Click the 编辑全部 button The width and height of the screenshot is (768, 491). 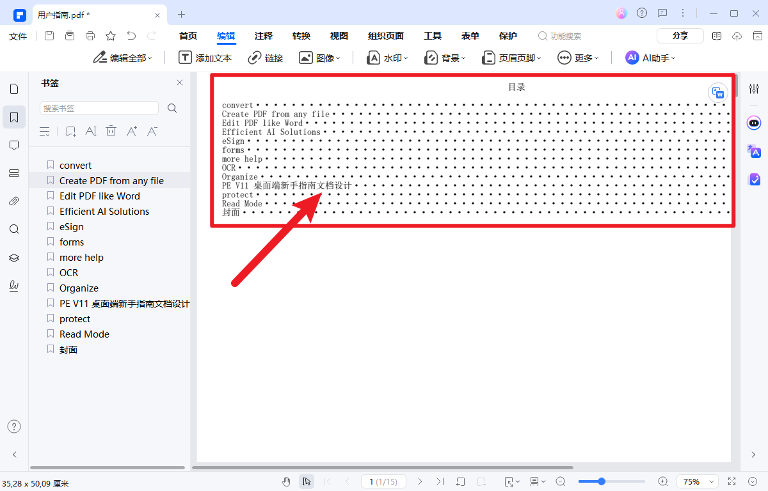coord(122,58)
